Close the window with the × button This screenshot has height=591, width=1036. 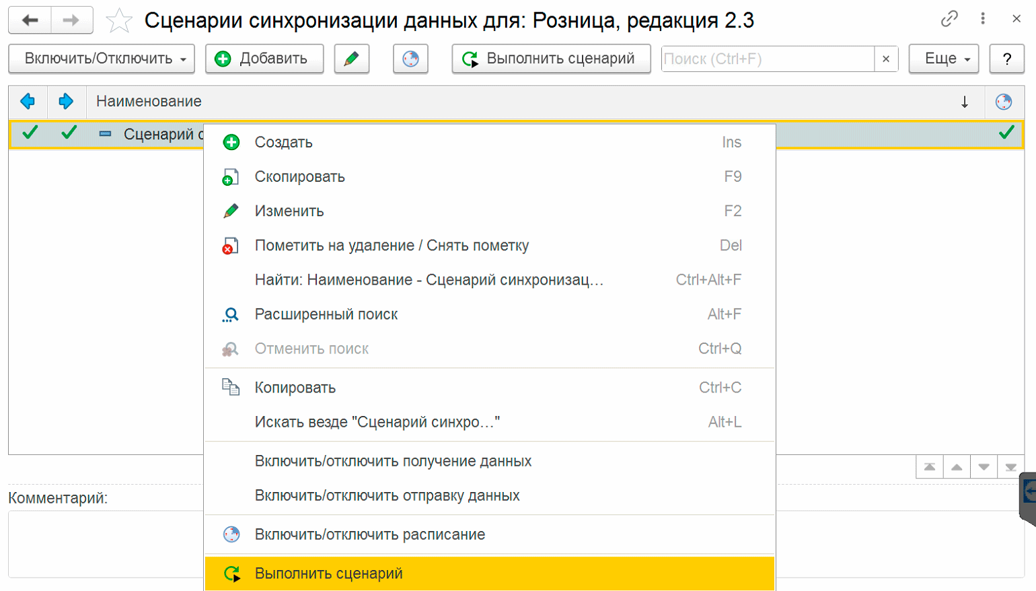[x=1016, y=19]
